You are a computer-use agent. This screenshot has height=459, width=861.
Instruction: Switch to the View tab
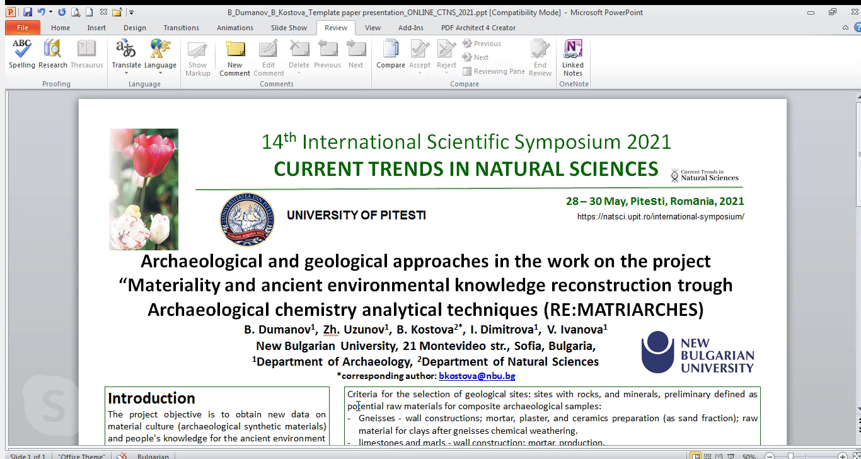click(x=373, y=28)
